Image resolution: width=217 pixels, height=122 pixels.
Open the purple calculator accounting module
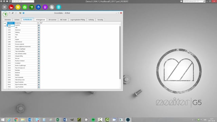[x=45, y=7]
